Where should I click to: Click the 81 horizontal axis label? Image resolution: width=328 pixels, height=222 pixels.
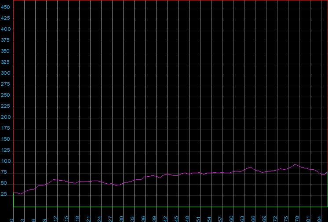(x=308, y=219)
